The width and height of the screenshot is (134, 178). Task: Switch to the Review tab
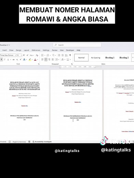click(x=55, y=50)
